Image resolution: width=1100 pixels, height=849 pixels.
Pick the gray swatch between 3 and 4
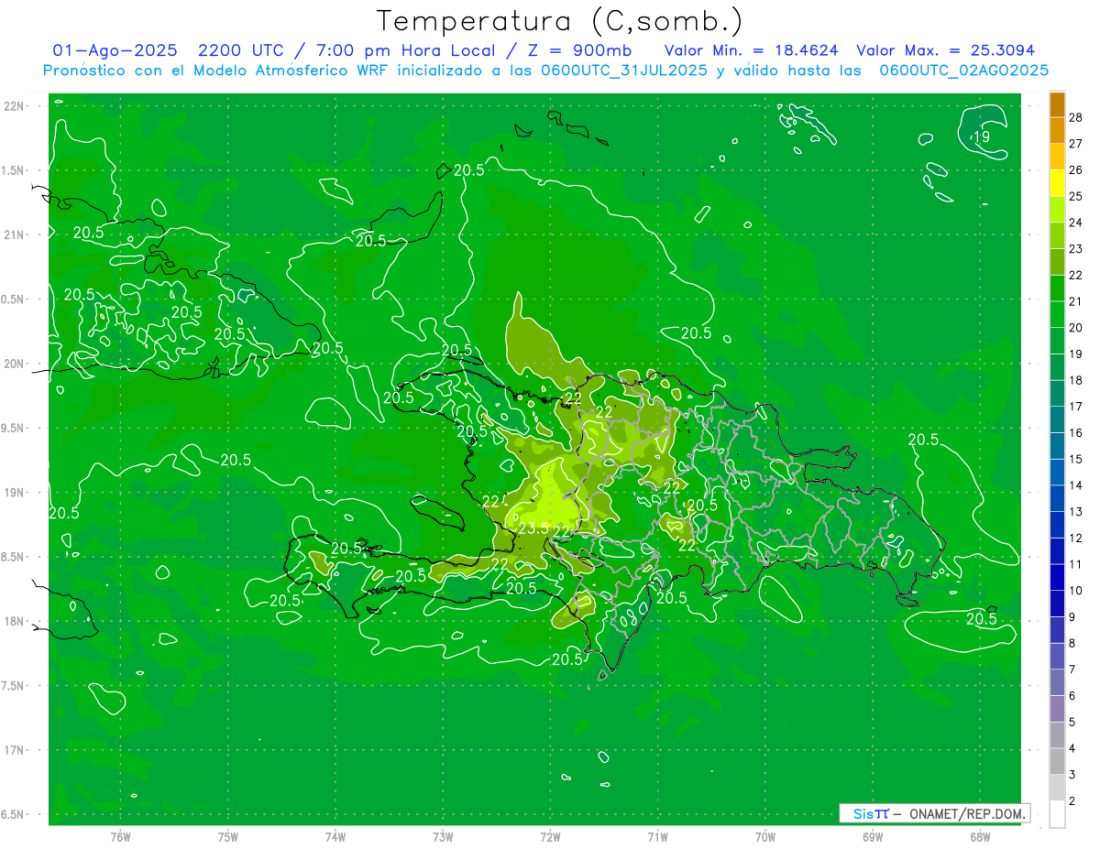point(1057,761)
